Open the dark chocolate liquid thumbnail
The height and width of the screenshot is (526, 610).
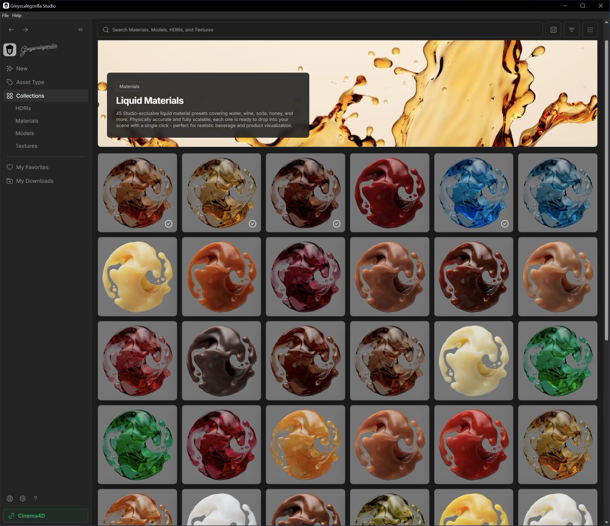(221, 360)
